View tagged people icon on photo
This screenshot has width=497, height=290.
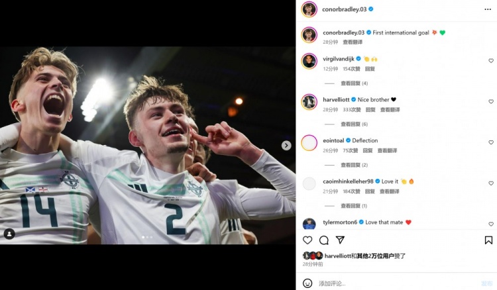tap(9, 234)
